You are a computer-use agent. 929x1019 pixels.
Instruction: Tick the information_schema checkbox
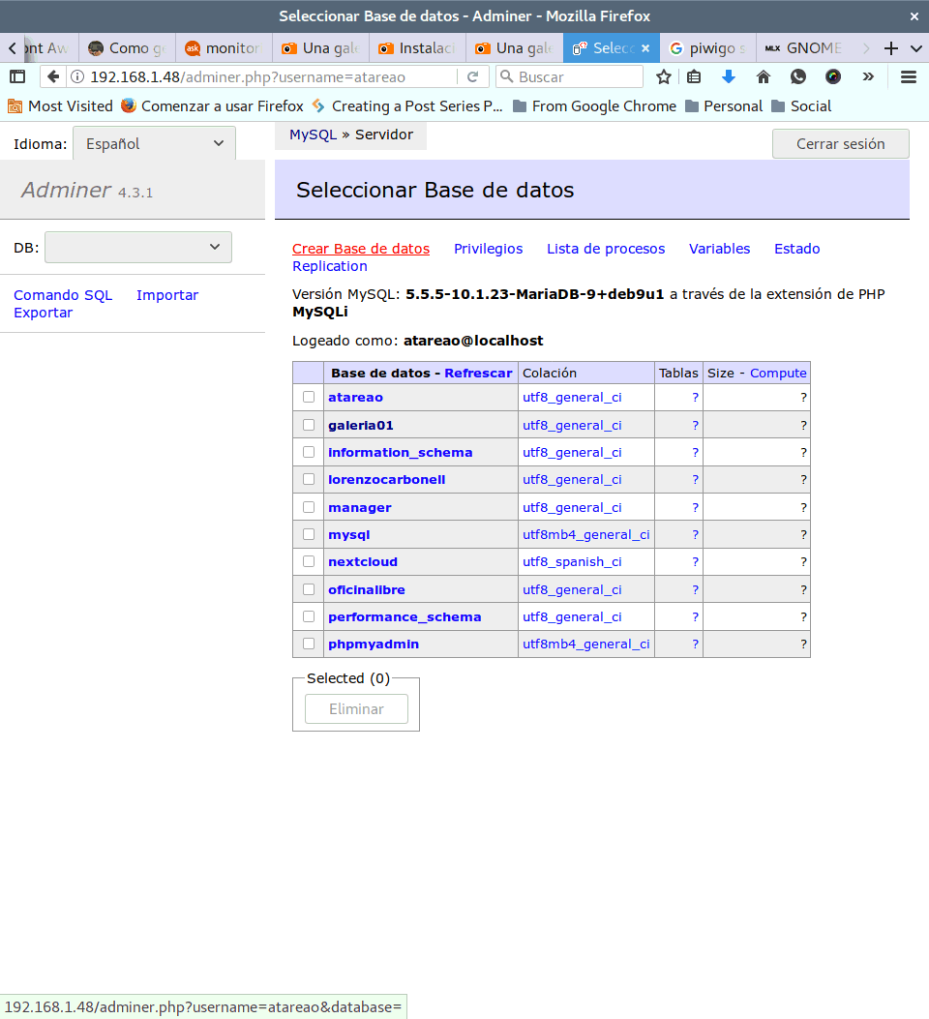click(309, 452)
